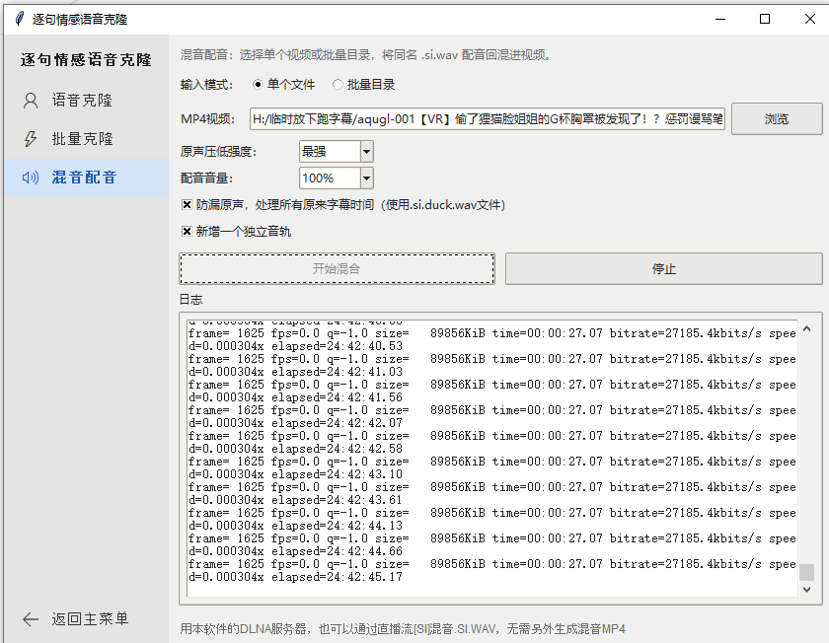Open the 语音克隆 sidebar page
Viewport: 829px width, 643px height.
tap(86, 101)
